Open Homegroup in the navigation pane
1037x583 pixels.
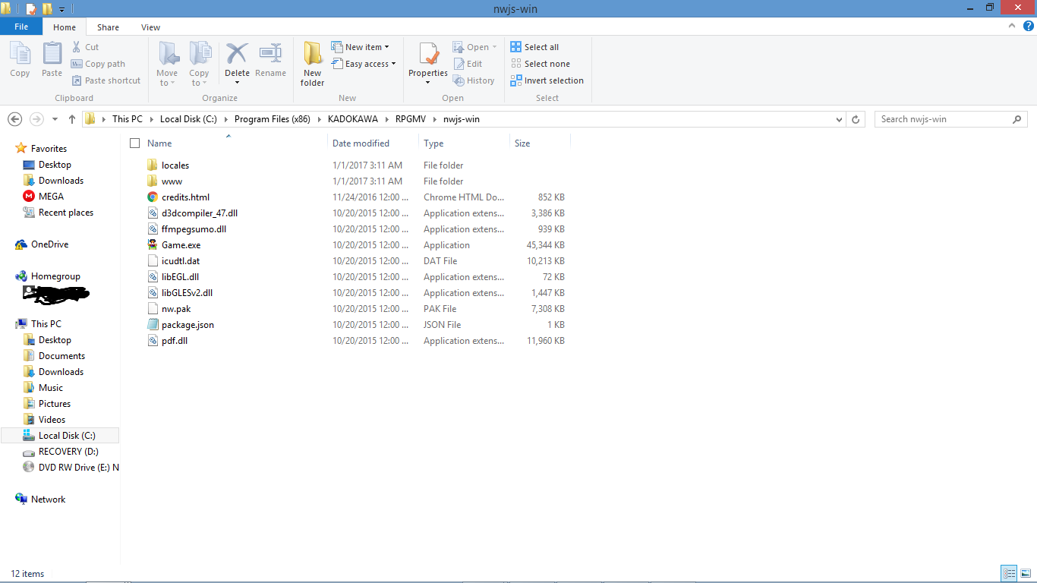click(48, 276)
